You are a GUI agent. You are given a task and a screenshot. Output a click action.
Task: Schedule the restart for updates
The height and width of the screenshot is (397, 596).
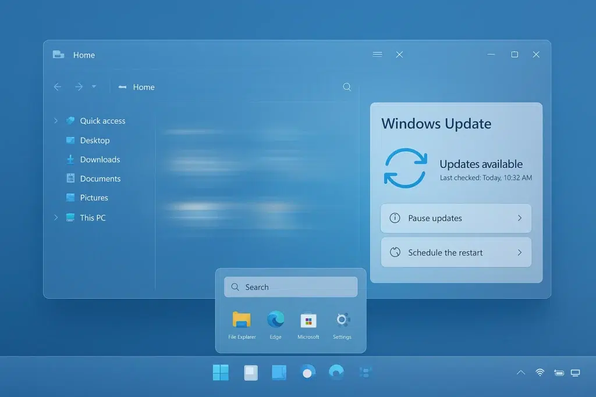pyautogui.click(x=456, y=252)
